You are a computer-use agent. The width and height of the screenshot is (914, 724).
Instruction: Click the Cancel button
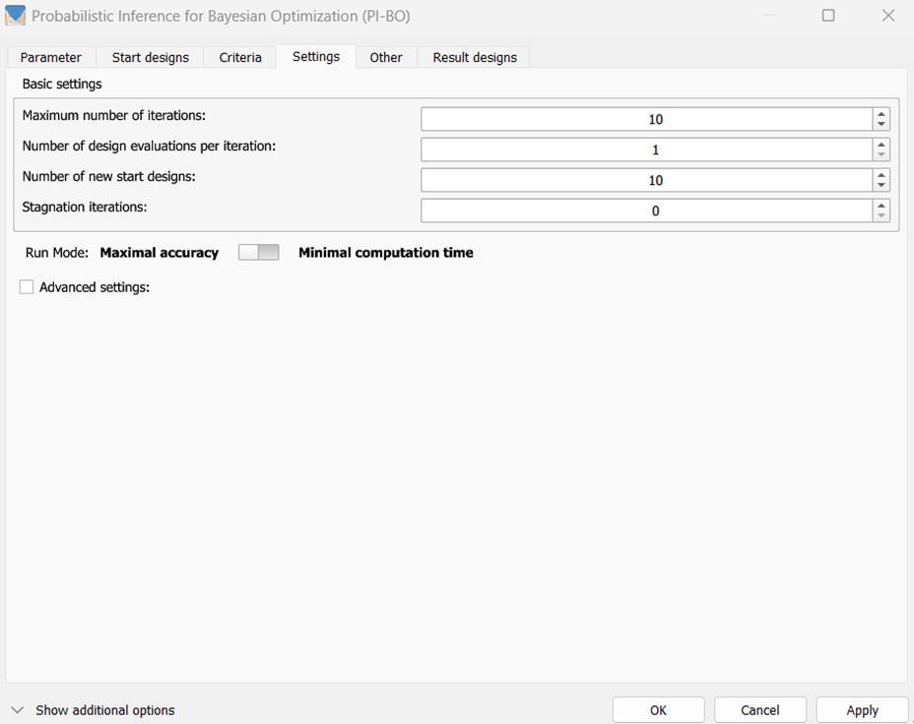coord(759,710)
